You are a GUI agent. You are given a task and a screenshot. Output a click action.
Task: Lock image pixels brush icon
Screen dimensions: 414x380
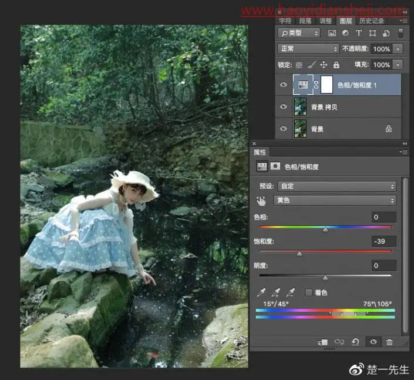[x=312, y=65]
